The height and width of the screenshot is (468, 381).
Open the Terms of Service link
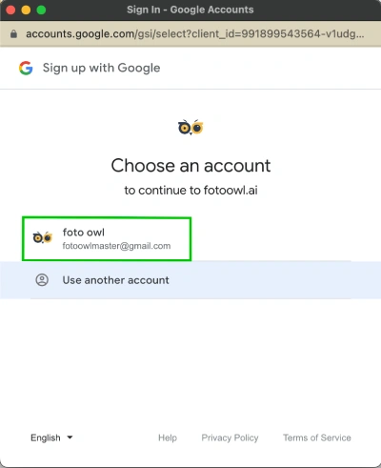(317, 437)
